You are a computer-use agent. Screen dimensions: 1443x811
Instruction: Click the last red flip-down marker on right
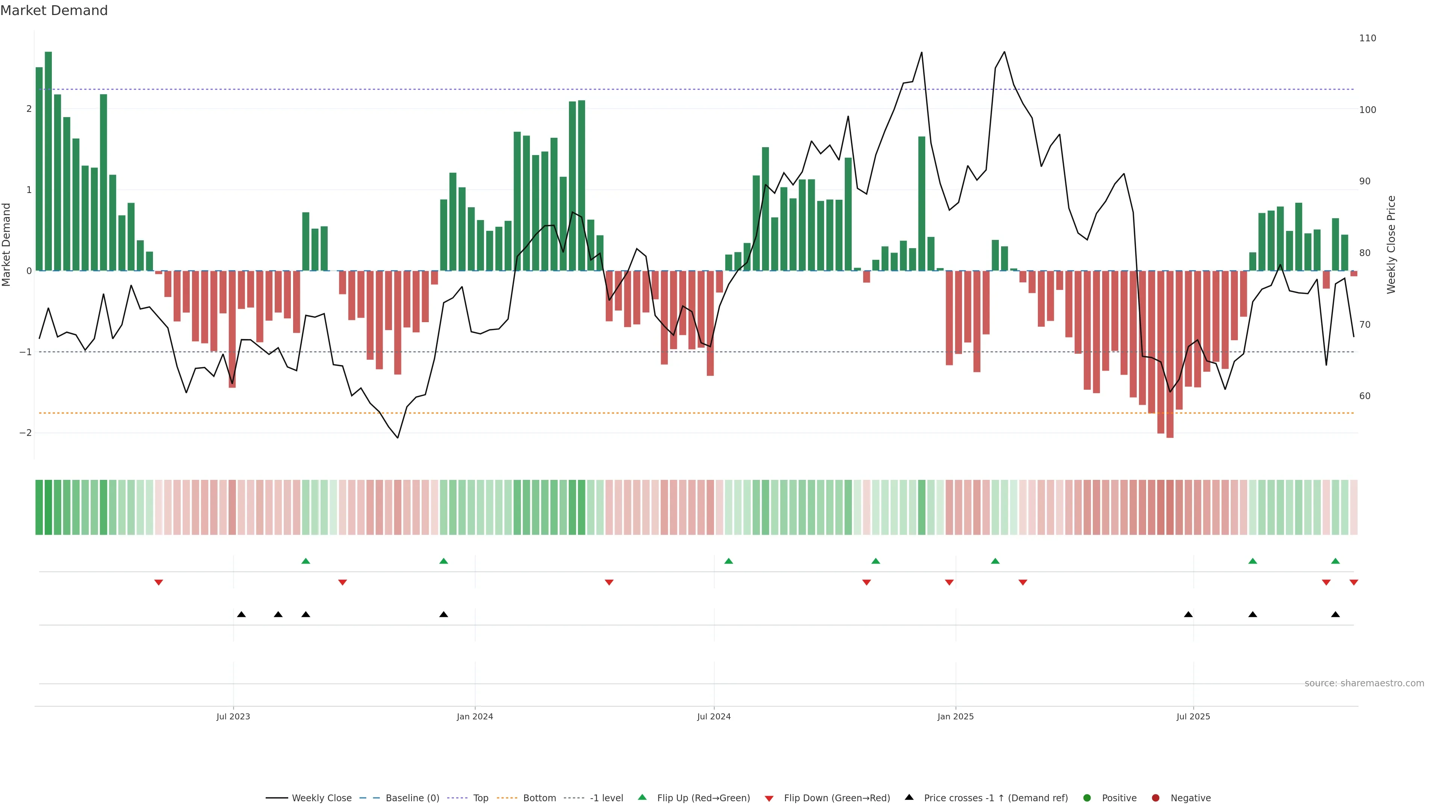click(x=1354, y=583)
